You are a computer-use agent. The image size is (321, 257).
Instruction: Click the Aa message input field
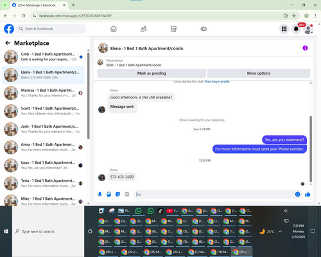214,194
